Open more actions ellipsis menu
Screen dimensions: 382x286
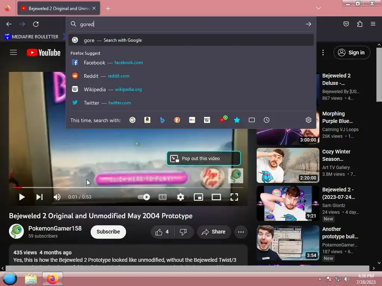[241, 232]
